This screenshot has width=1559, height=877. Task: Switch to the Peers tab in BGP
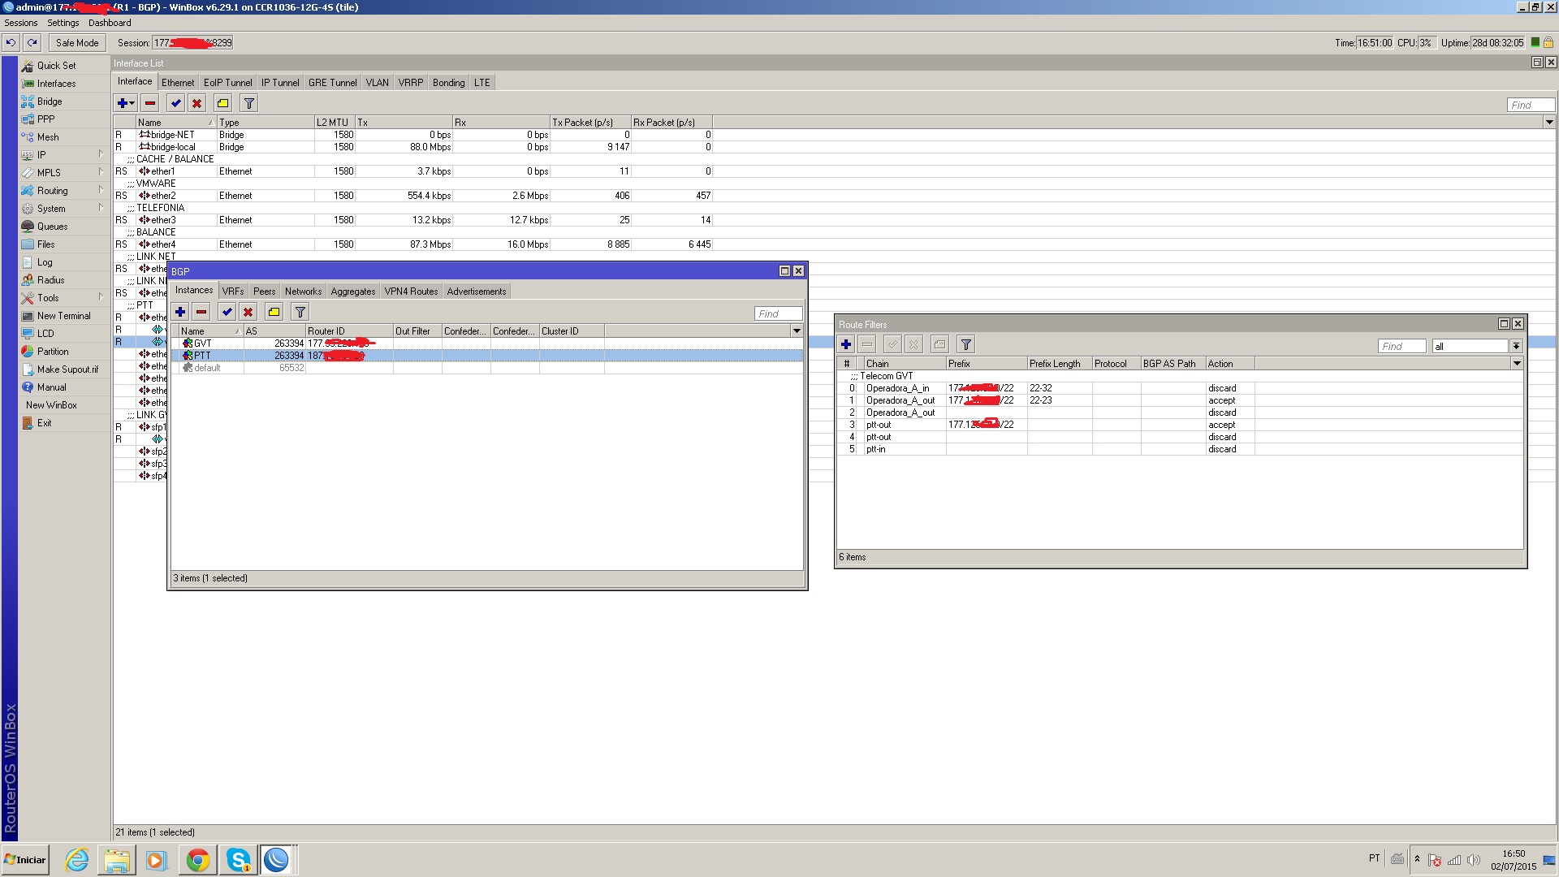[264, 292]
